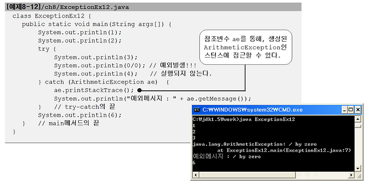This screenshot has height=183, width=369.
Task: Click the CMD vertical scrollbar thumb
Action: point(358,126)
